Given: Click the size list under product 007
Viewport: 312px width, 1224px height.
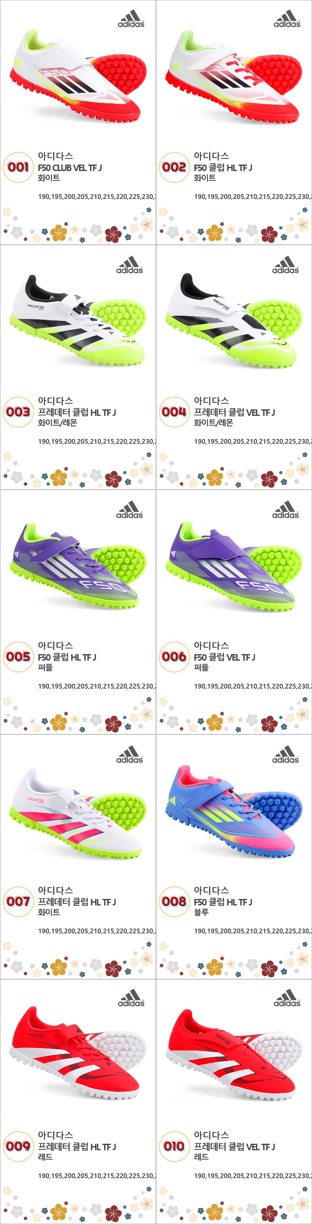Looking at the screenshot, I should [97, 931].
